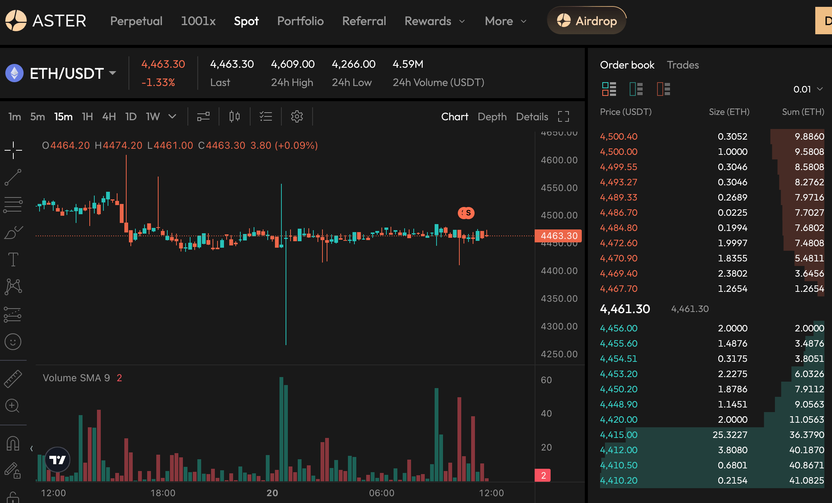Image resolution: width=832 pixels, height=503 pixels.
Task: Select the 1W timeframe
Action: [152, 116]
